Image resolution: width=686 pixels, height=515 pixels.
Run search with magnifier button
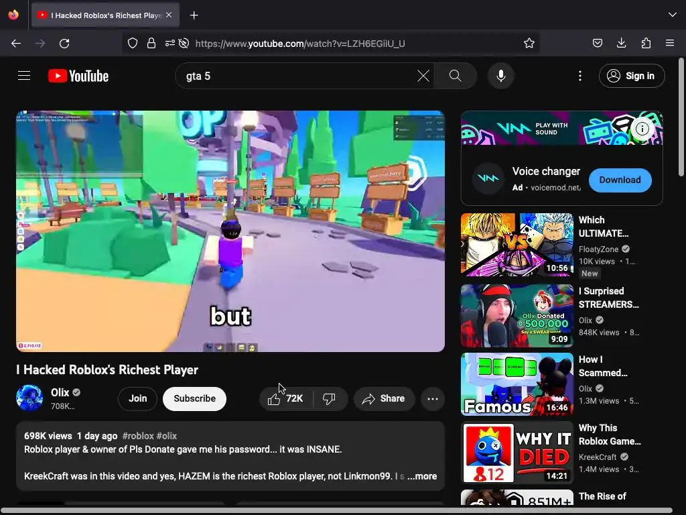[x=455, y=76]
